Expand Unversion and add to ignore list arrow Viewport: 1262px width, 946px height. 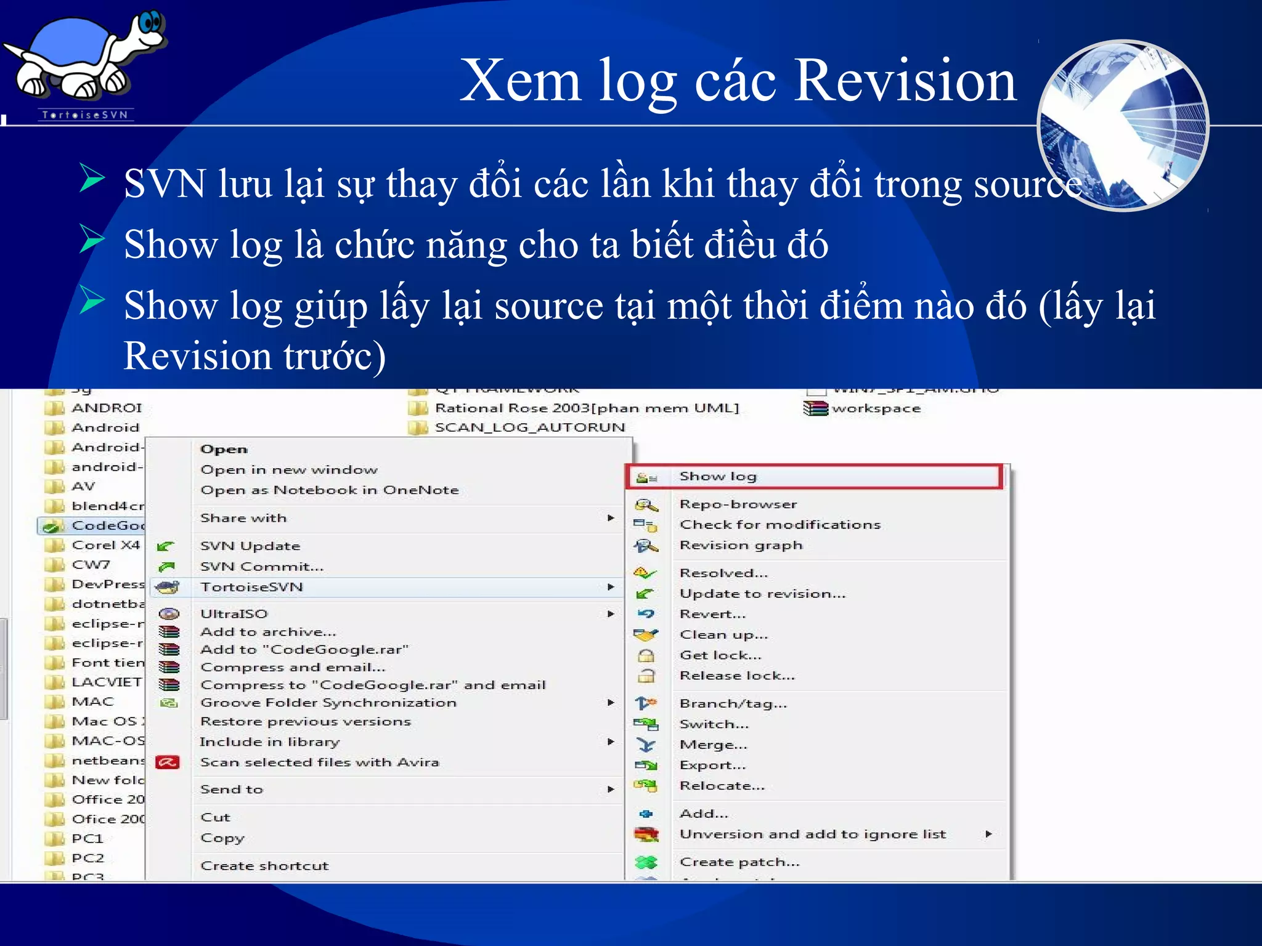tap(988, 835)
